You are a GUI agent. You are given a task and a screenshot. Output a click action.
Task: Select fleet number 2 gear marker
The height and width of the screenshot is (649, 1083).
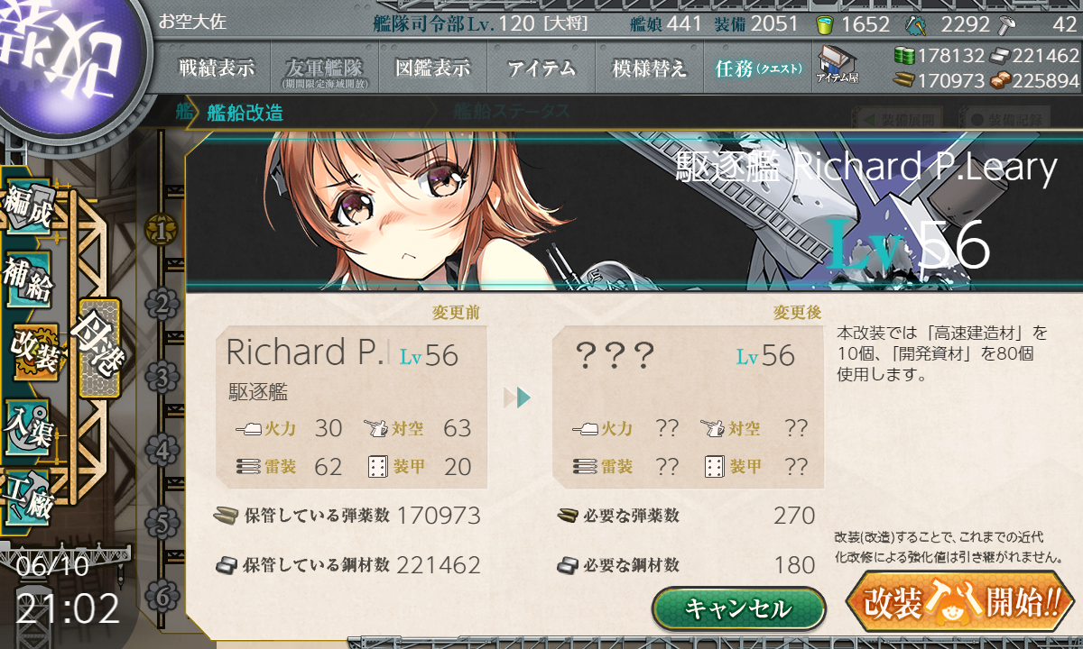[162, 304]
